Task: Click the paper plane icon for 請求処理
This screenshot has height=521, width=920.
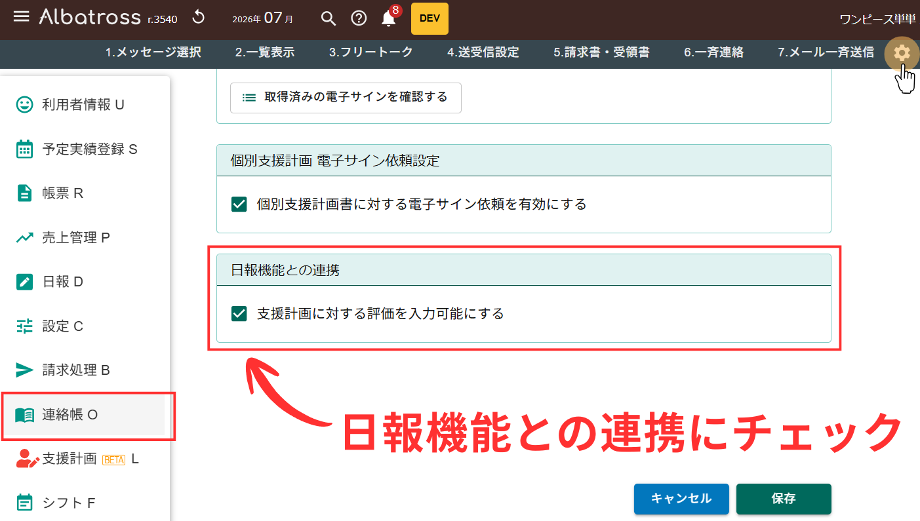Action: [x=24, y=370]
